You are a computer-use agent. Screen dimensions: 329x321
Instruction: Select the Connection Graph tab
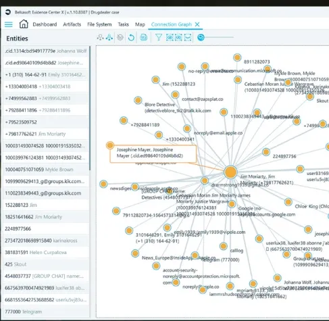tap(172, 24)
